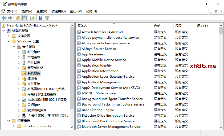
Task: Open the 操作(A) menu
Action: click(27, 11)
